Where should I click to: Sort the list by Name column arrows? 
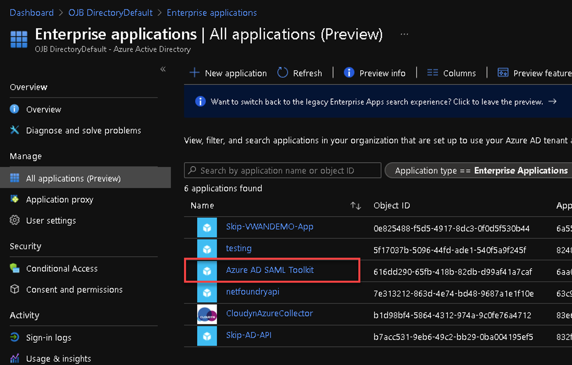355,206
